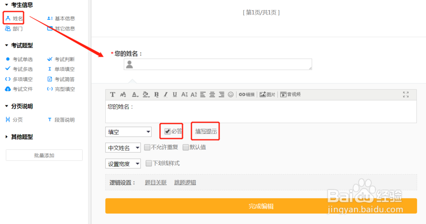This screenshot has width=426, height=224.
Task: Add a 考试判断 question
Action: pyautogui.click(x=61, y=59)
